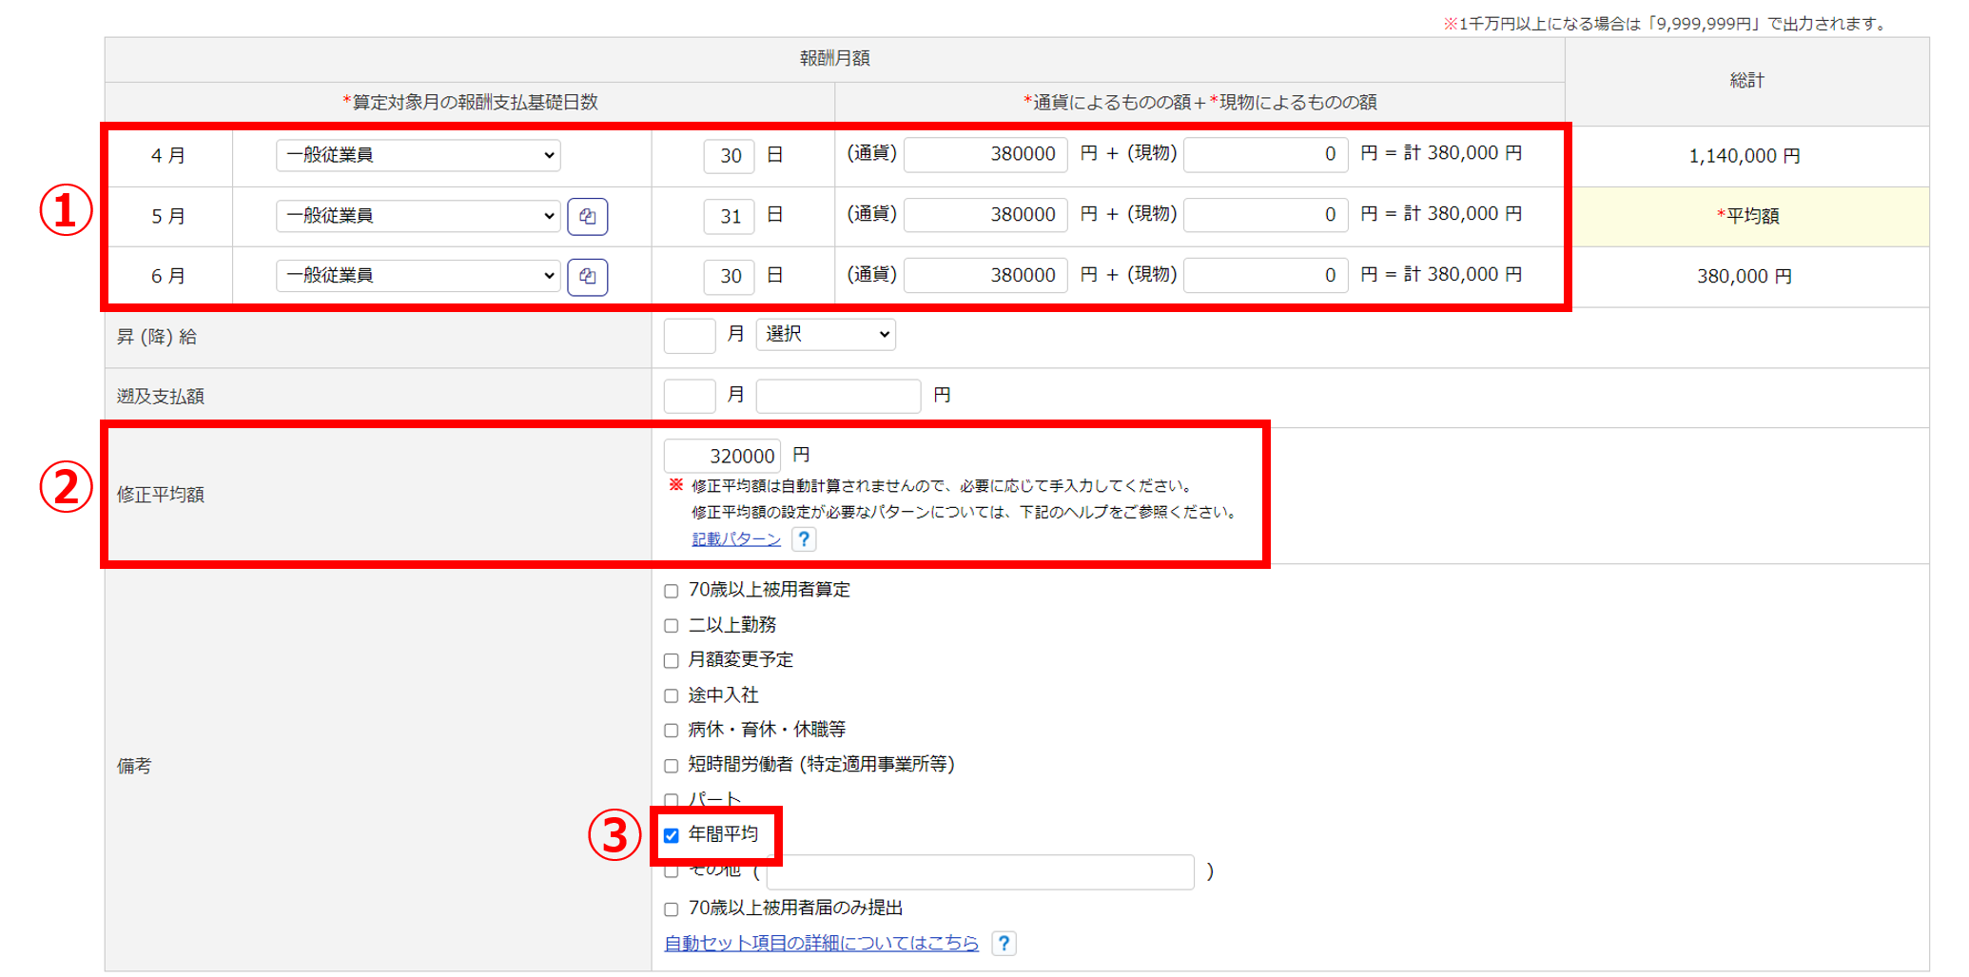The width and height of the screenshot is (1969, 977).
Task: Click the 5月 通貨 amount field
Action: tap(985, 215)
